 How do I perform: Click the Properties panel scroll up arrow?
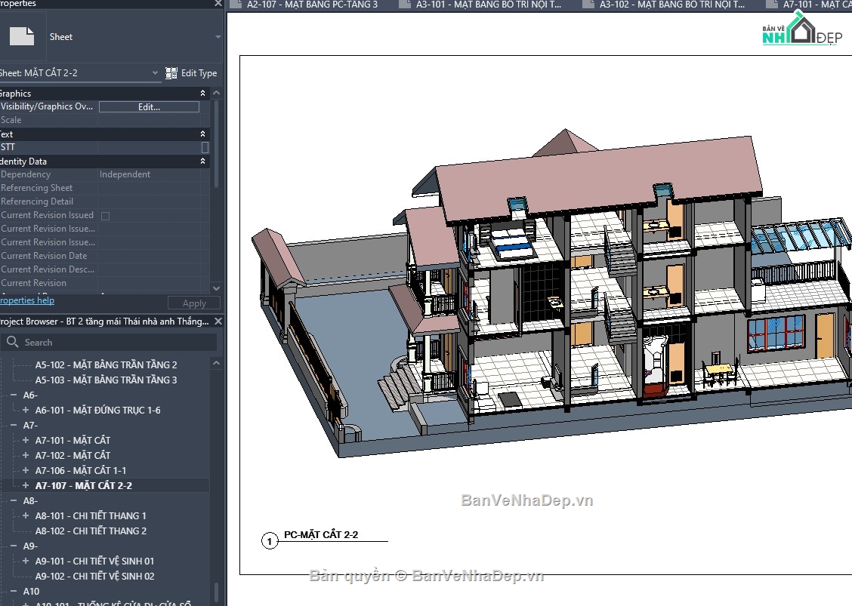pos(216,93)
